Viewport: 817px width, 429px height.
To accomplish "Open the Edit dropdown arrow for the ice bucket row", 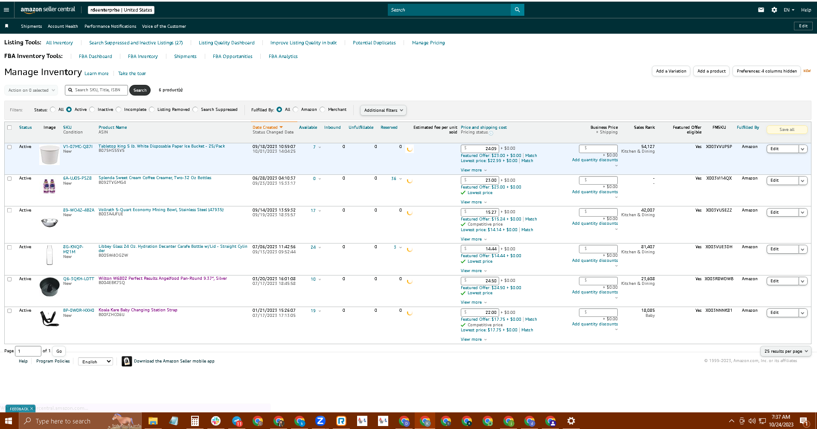I will click(x=802, y=149).
